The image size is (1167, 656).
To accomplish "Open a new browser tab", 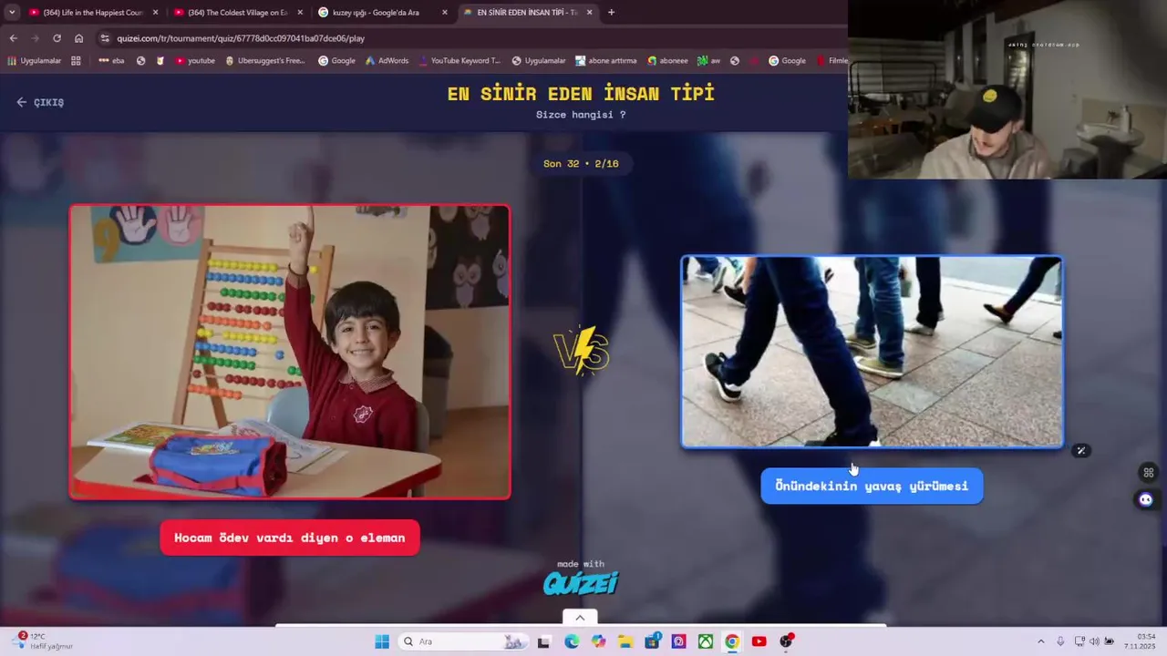I will pos(611,13).
